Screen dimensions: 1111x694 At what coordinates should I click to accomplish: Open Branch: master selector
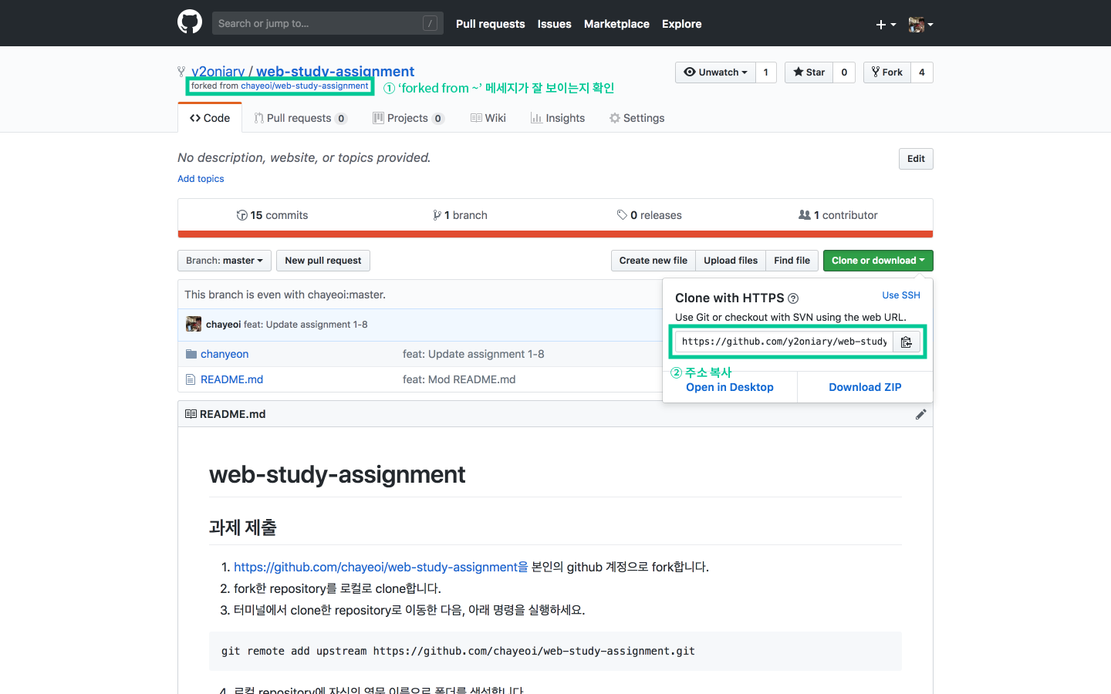[x=225, y=261]
